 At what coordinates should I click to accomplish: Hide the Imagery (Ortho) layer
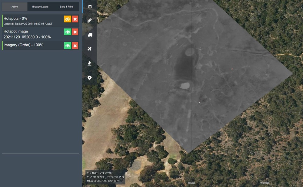(x=68, y=46)
